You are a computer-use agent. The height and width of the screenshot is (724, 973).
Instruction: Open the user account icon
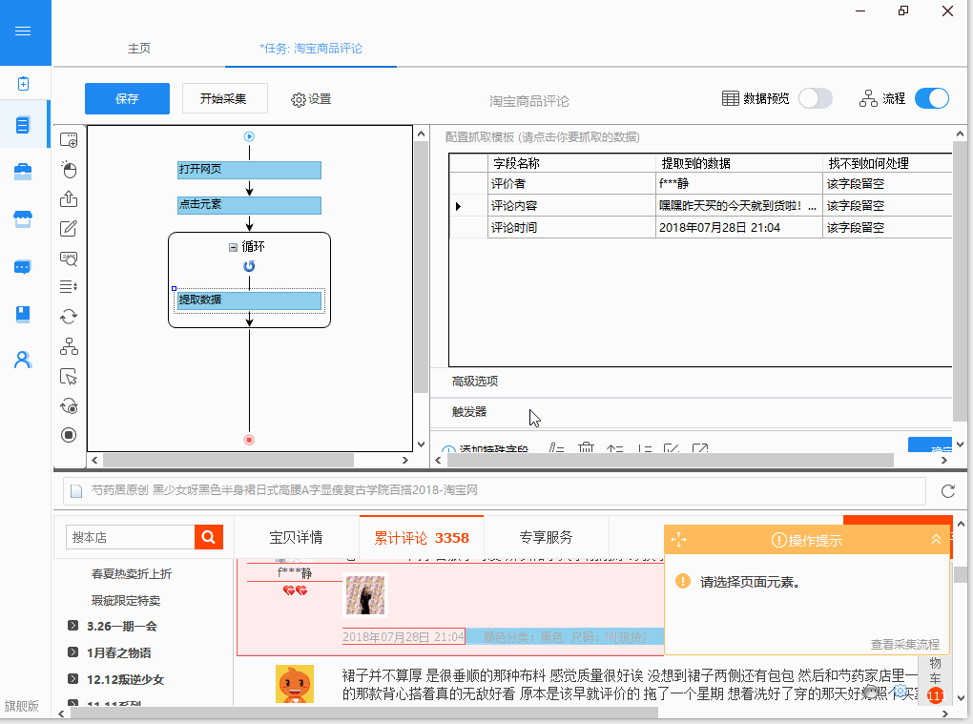23,360
